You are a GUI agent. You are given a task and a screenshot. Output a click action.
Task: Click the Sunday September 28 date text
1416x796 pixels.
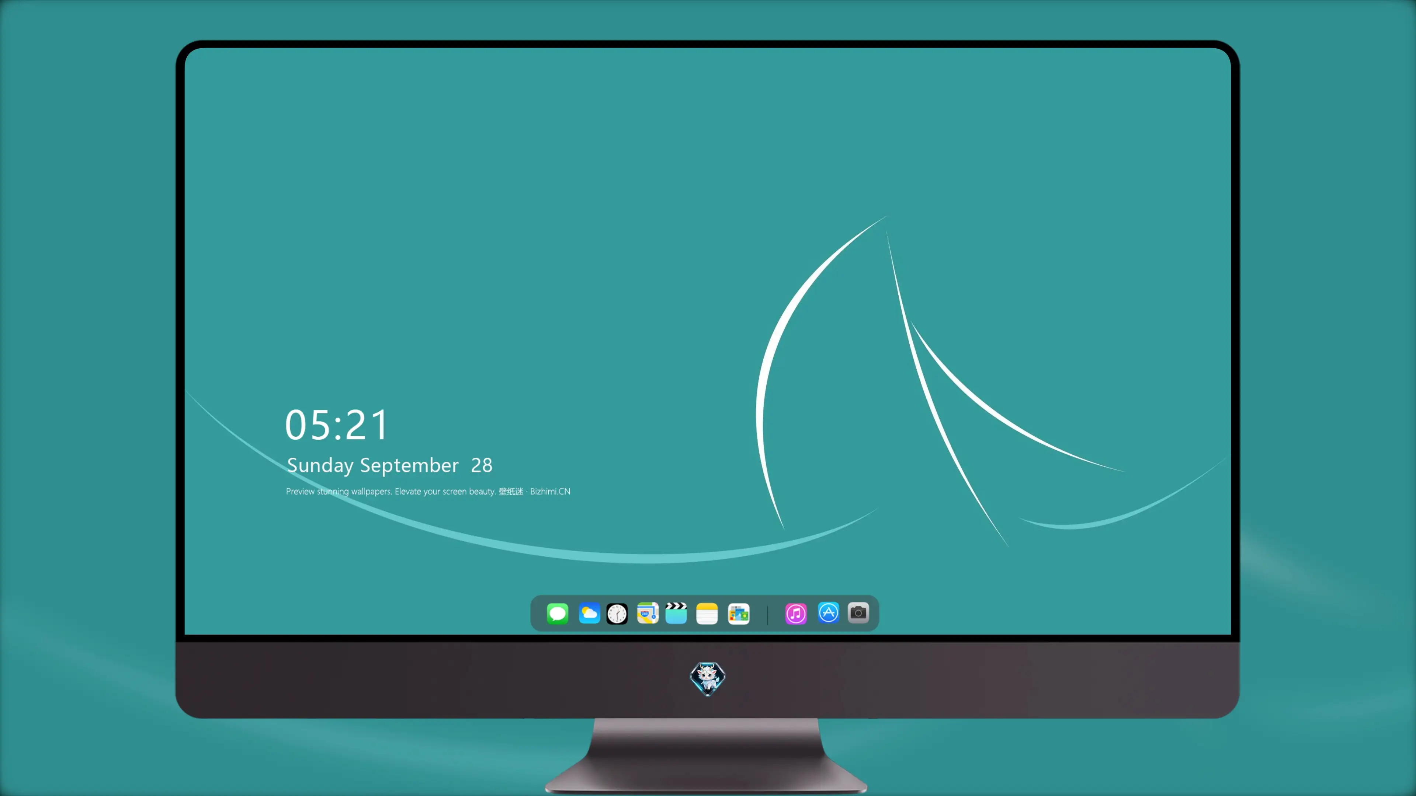390,465
